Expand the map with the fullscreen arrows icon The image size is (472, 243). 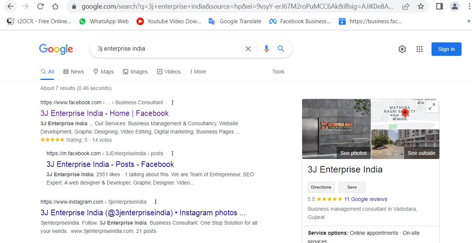(432, 107)
